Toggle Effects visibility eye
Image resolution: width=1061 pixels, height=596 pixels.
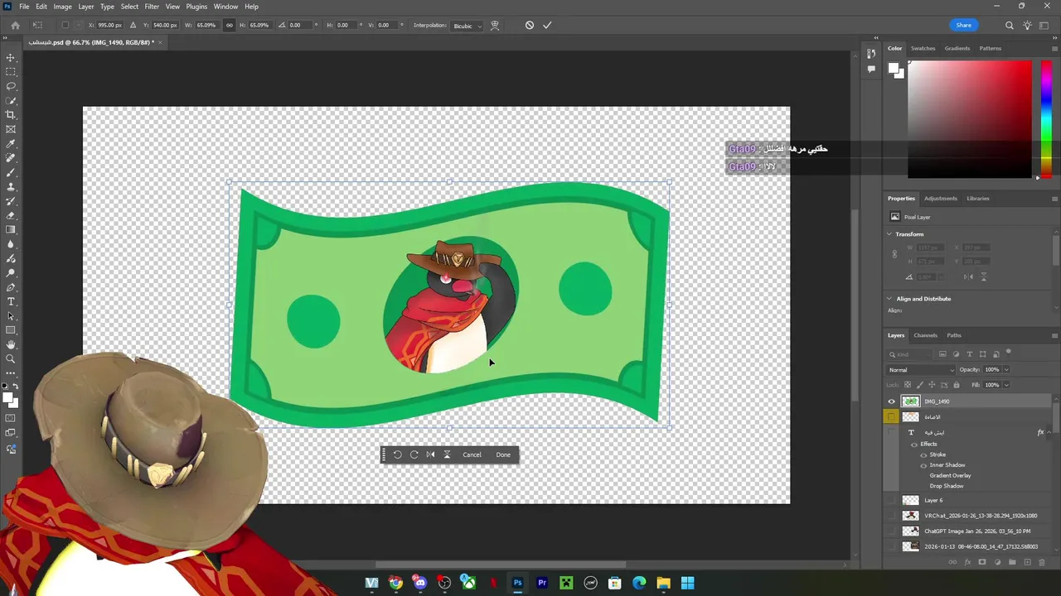[x=914, y=445]
